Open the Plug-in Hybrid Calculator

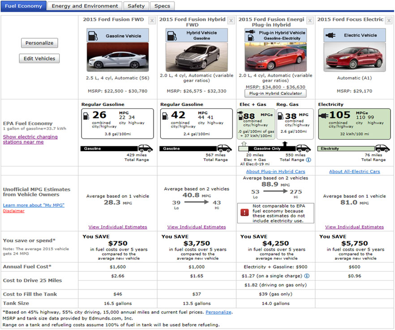coord(275,93)
